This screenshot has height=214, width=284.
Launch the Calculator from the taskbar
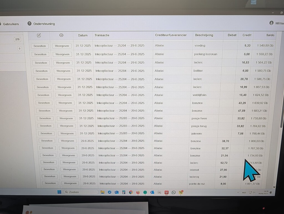click(x=124, y=192)
